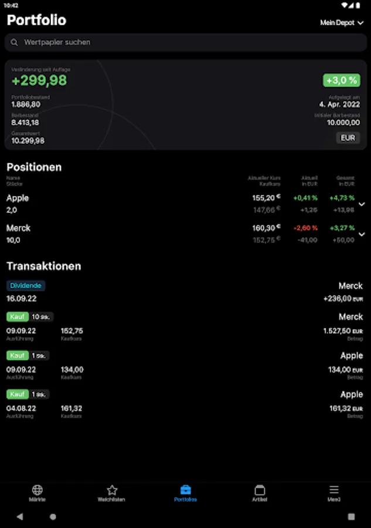Tap the Watchlisten star icon
The image size is (371, 528).
coord(111,489)
